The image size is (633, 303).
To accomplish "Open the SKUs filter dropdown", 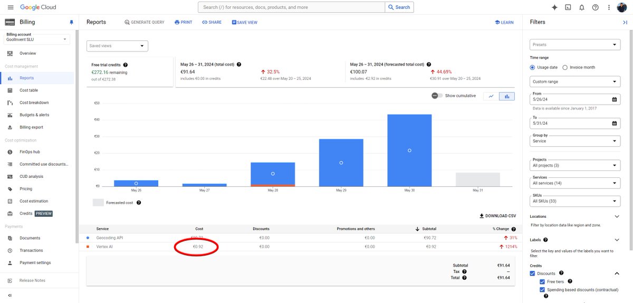I will pos(575,200).
